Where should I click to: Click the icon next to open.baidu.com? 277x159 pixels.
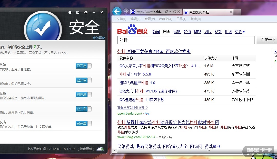(147, 114)
